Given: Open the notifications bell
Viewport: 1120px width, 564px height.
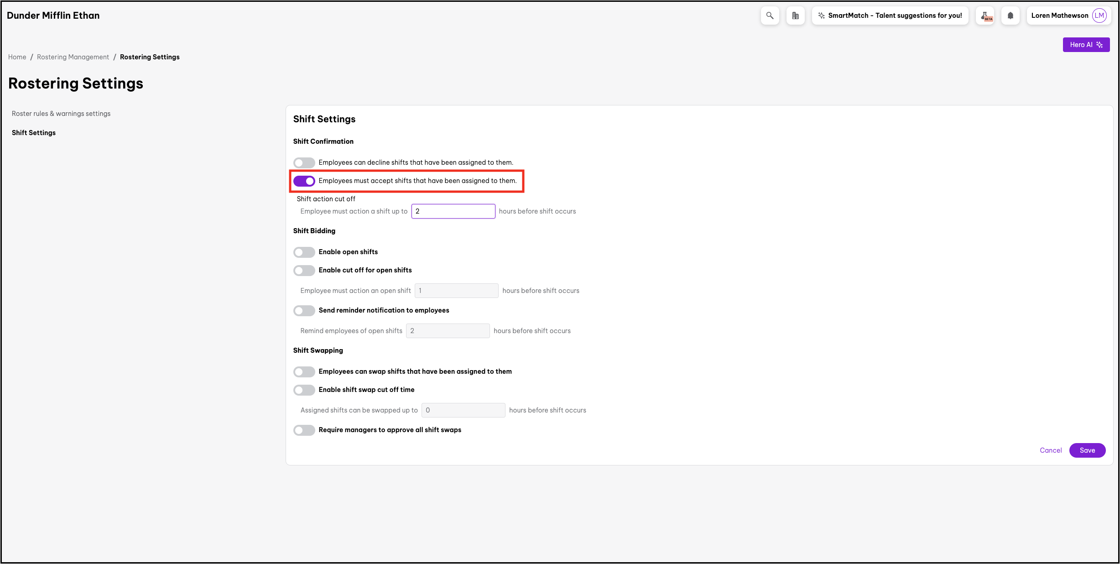Looking at the screenshot, I should (x=1010, y=16).
